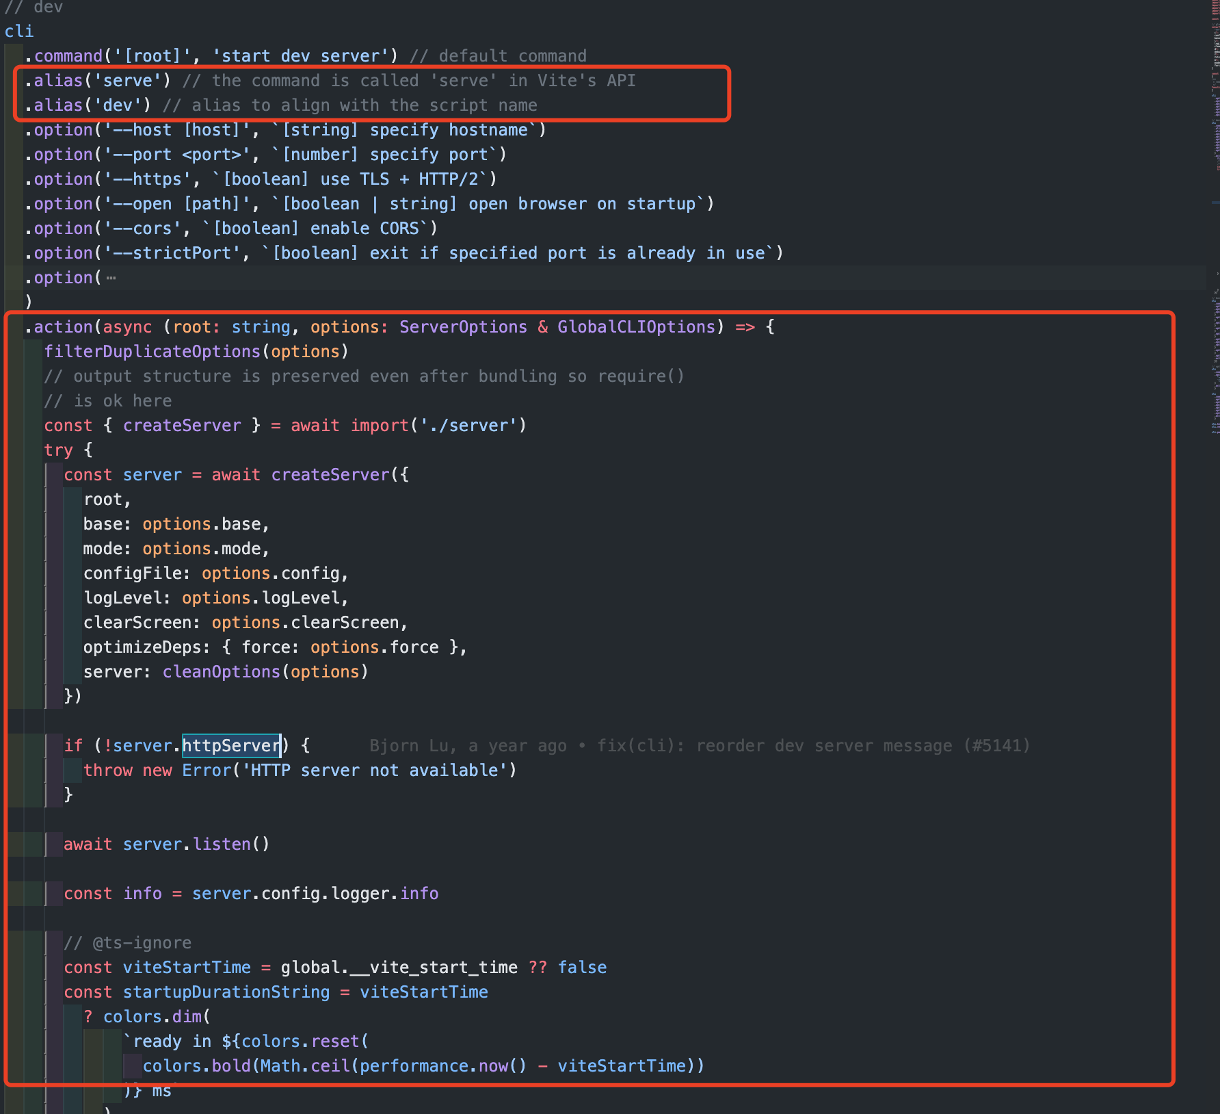Click createServer inside the destructuring braces

tap(182, 426)
